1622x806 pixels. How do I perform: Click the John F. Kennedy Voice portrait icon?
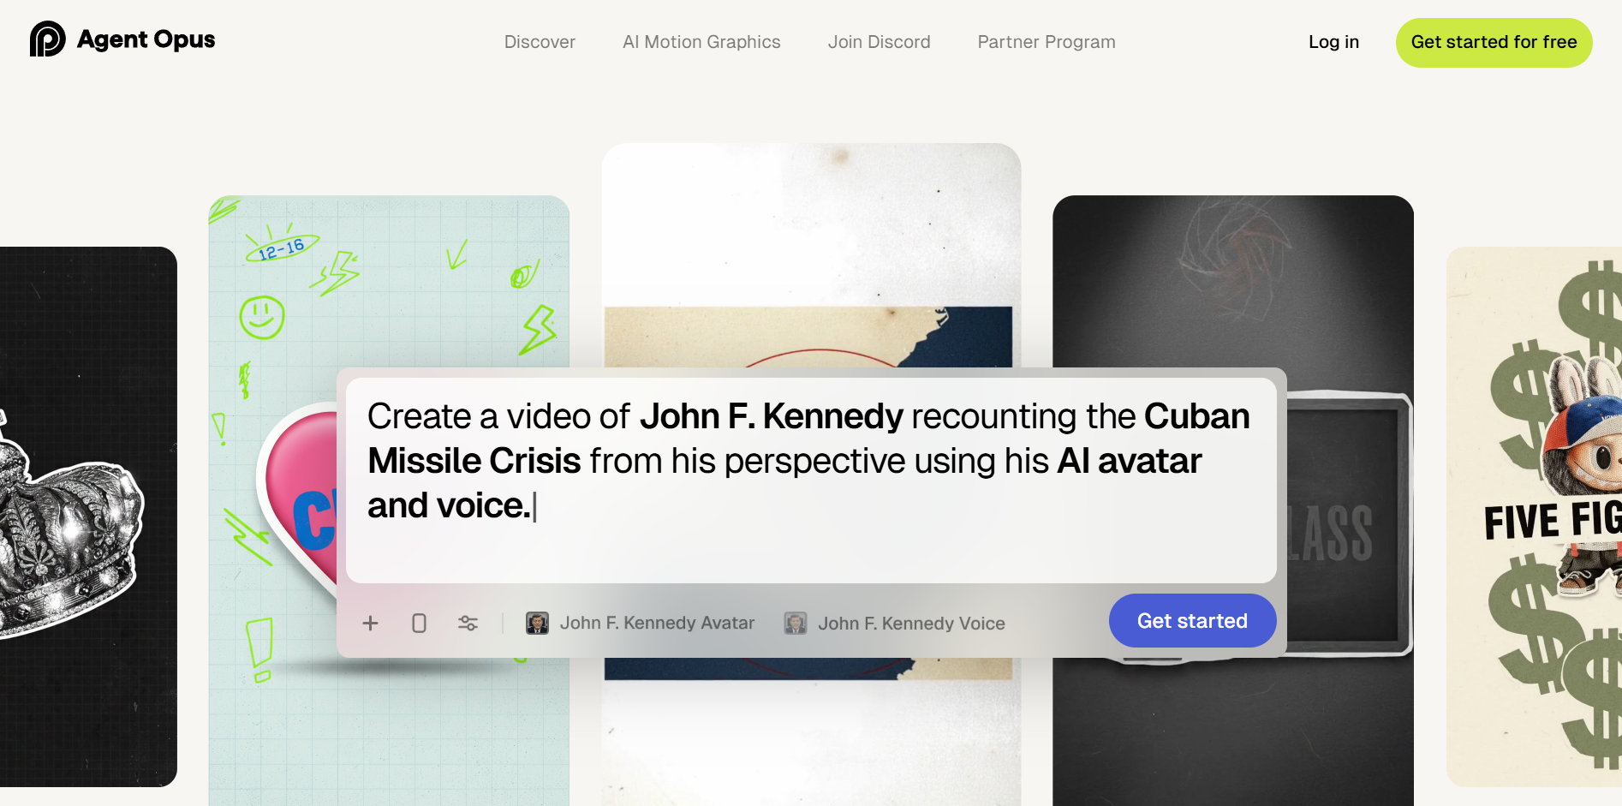[x=796, y=623]
